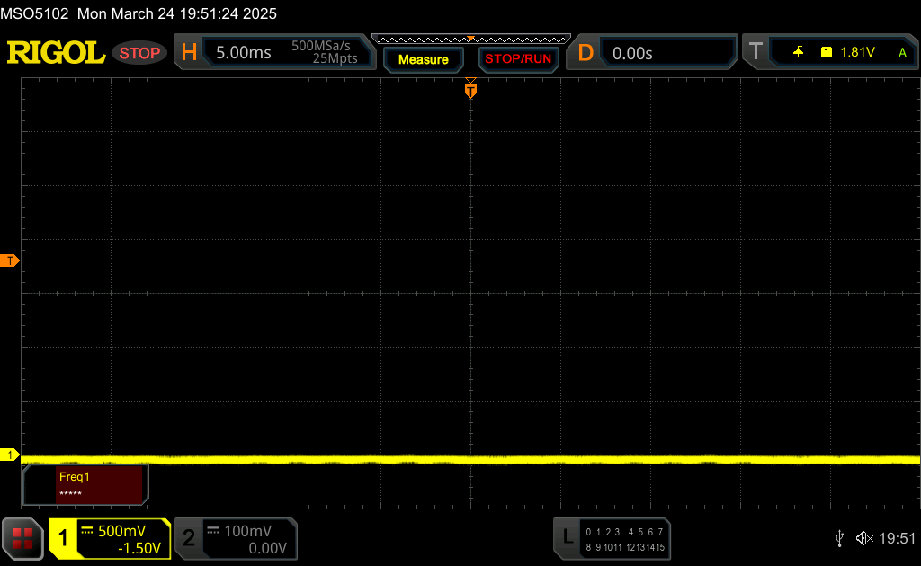921x566 pixels.
Task: Click the channel 1 ground level marker
Action: (9, 455)
